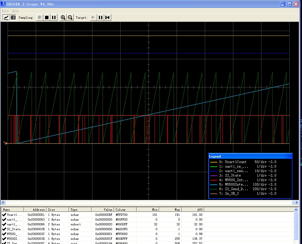Open the File menu
302x244 pixels.
(x=5, y=11)
